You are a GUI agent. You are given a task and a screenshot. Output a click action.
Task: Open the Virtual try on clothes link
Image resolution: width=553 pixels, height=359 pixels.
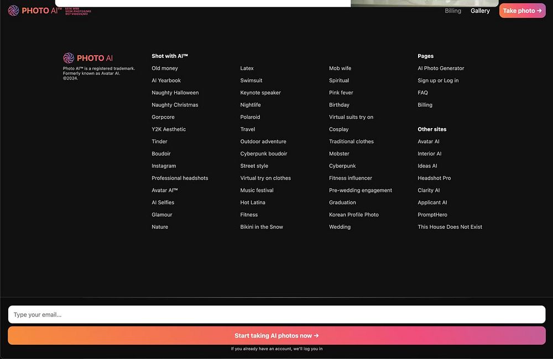pos(265,178)
